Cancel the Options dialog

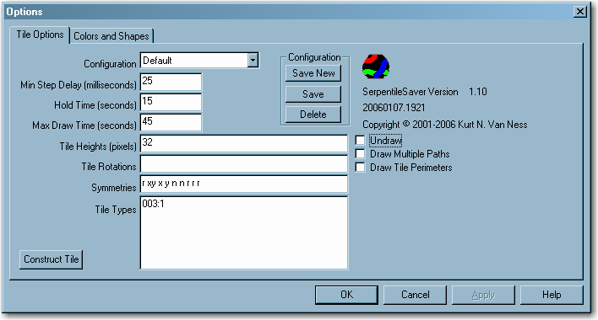[415, 295]
